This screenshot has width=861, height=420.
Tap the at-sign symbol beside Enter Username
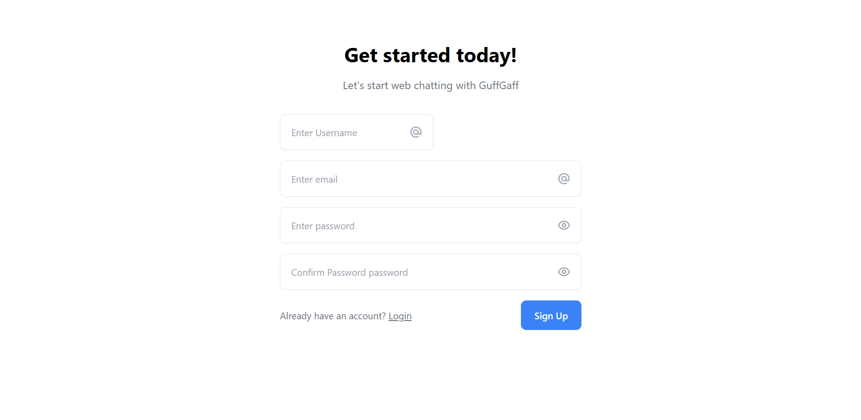point(416,132)
